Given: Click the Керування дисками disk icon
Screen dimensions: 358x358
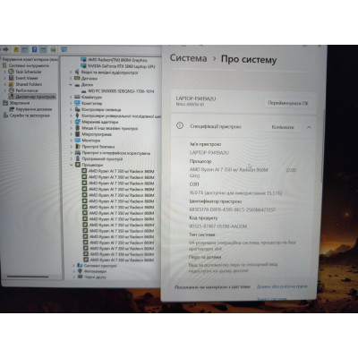Looking at the screenshot, I should [12, 109].
